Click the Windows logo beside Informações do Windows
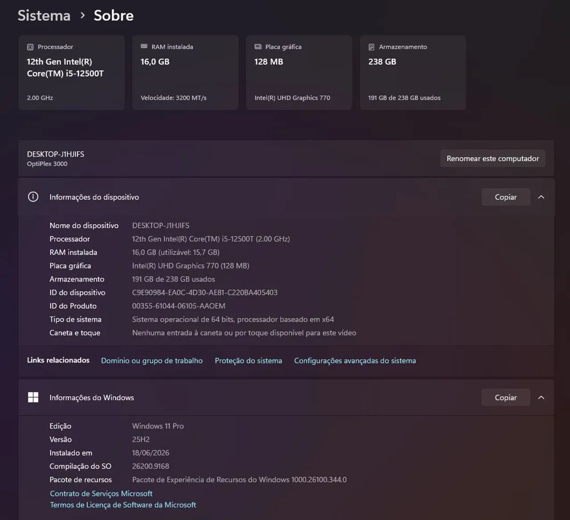 click(x=33, y=397)
